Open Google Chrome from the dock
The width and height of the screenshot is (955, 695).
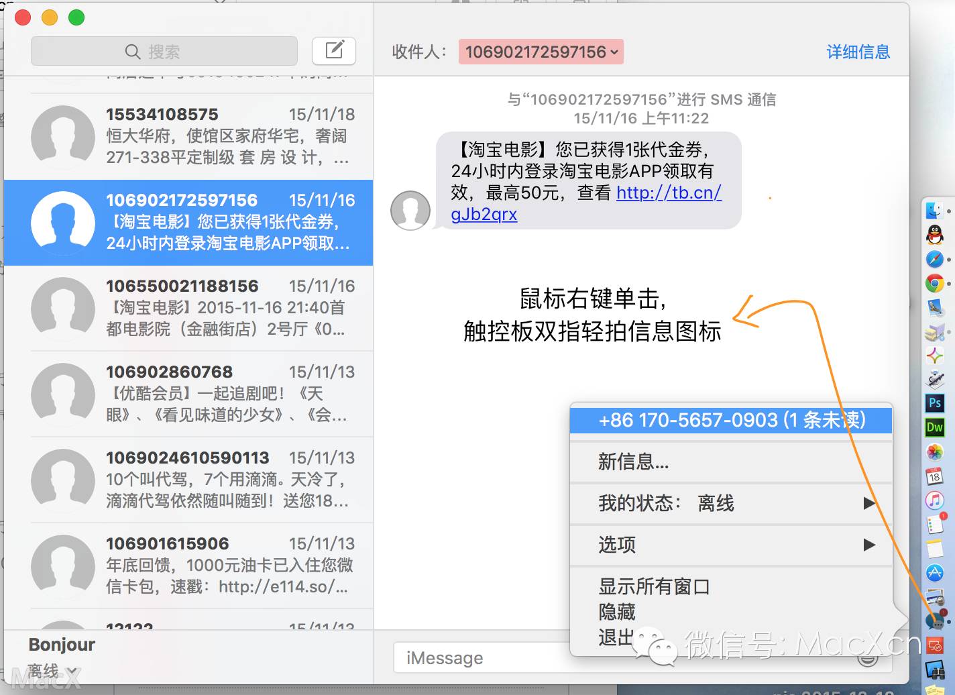(x=934, y=283)
